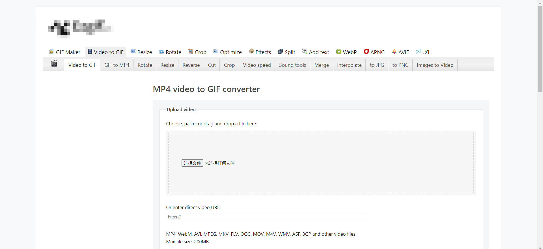The width and height of the screenshot is (543, 249).
Task: Click the Rotate tool icon
Action: 161,52
